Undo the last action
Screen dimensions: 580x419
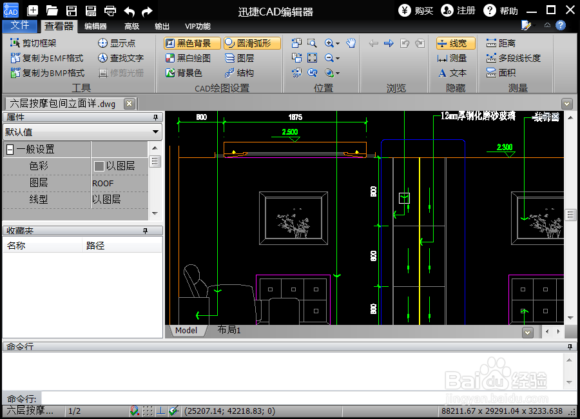(129, 12)
